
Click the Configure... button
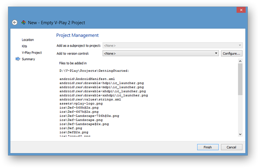tap(232, 53)
